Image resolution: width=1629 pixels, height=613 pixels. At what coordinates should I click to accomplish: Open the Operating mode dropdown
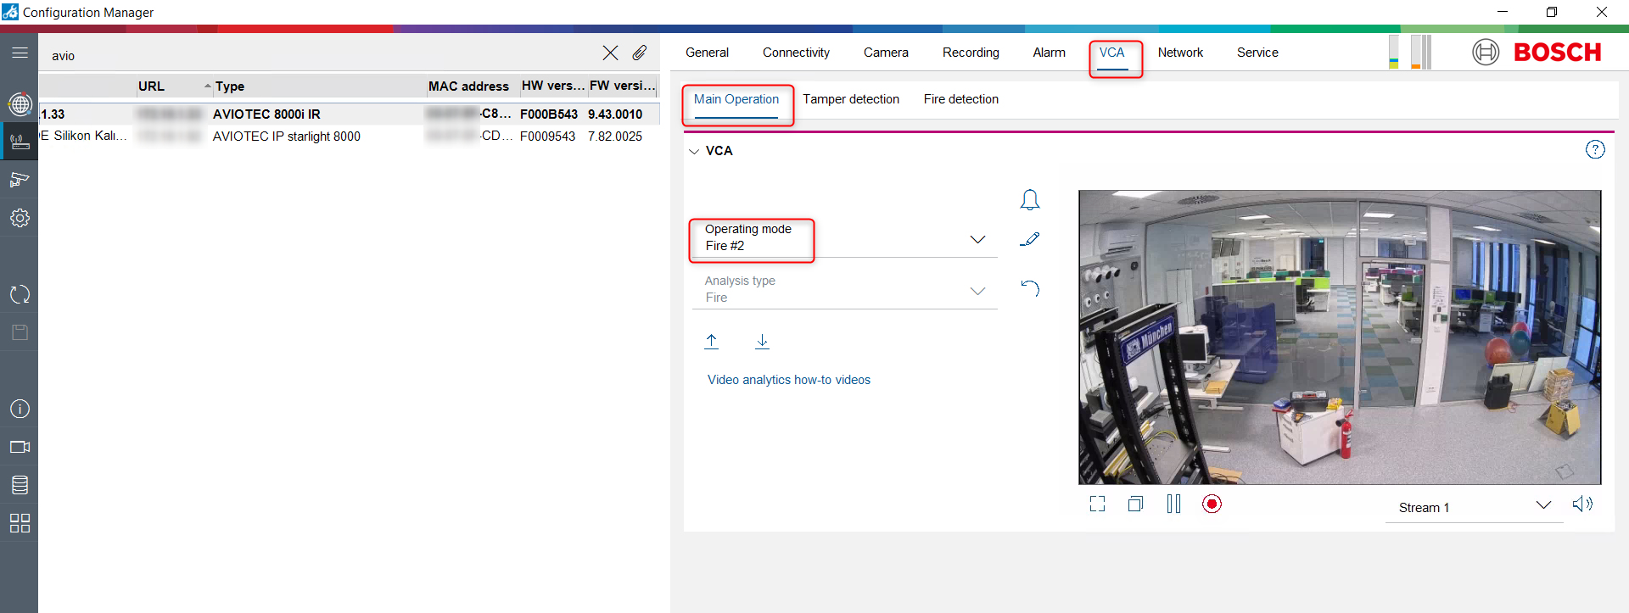[977, 240]
